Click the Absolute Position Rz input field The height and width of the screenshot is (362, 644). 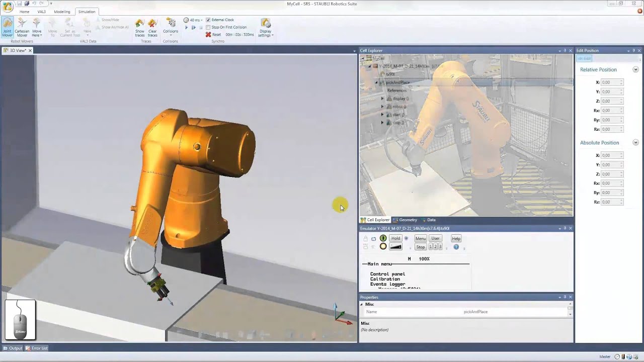click(x=612, y=202)
